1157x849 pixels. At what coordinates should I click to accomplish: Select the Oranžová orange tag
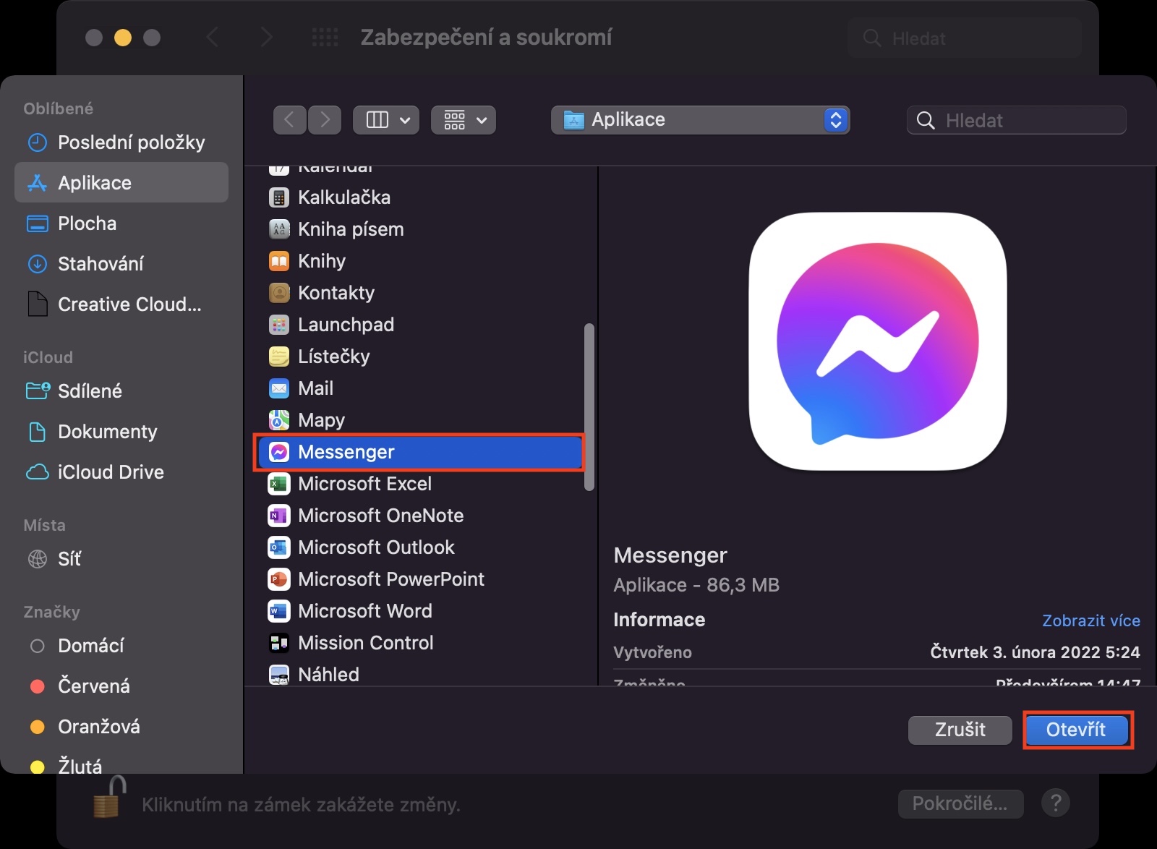tap(99, 727)
